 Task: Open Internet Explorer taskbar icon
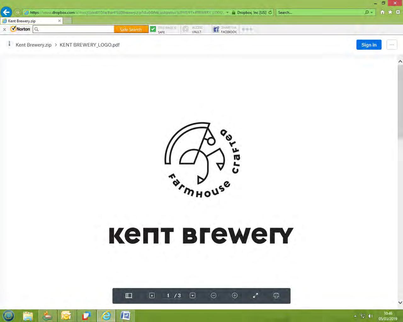tap(106, 316)
